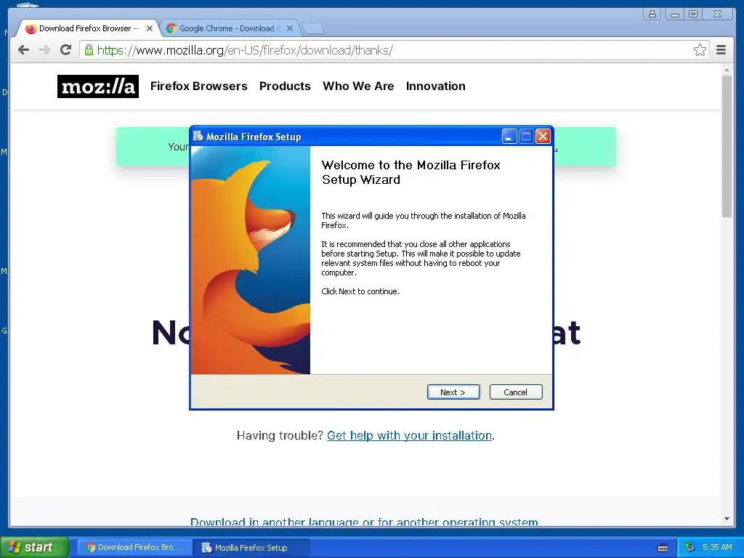The height and width of the screenshot is (558, 744).
Task: Click the Welcome to the Mozilla Firefox heading
Action: coord(411,172)
